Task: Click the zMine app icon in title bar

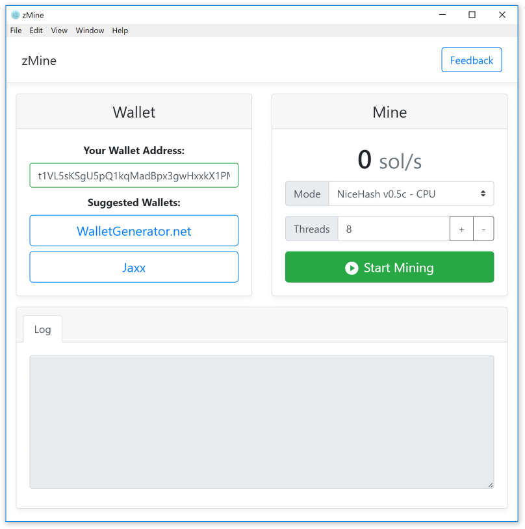Action: coord(15,15)
